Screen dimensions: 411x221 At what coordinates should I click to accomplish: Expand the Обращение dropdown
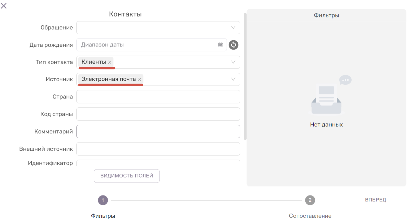pos(233,28)
